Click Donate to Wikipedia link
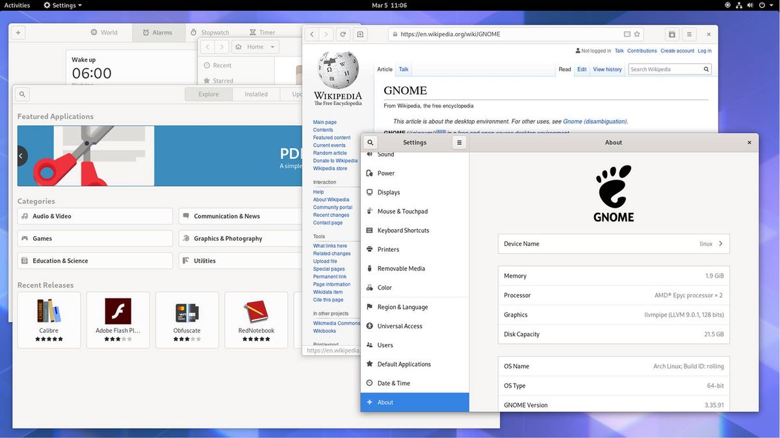 pos(335,161)
